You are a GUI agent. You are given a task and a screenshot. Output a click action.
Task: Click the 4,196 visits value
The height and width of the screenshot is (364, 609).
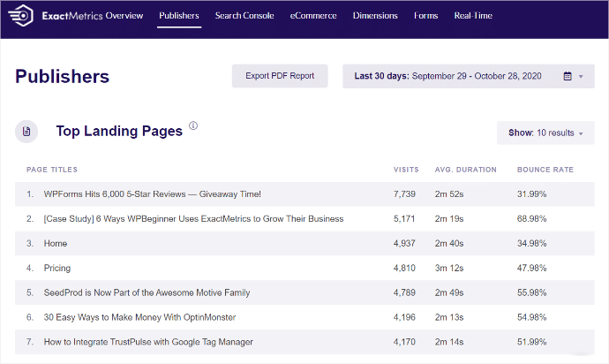click(404, 317)
